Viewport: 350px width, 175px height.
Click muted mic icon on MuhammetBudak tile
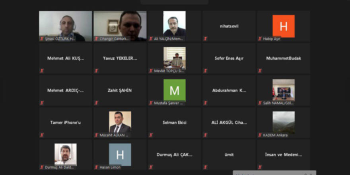(260, 71)
